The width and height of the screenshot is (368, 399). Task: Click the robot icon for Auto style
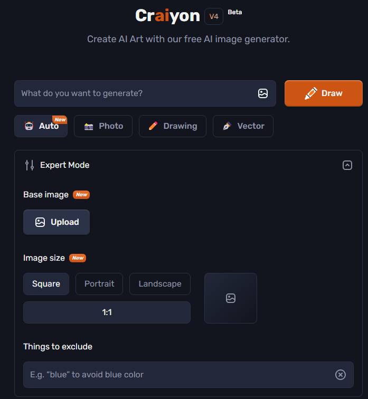tap(29, 126)
